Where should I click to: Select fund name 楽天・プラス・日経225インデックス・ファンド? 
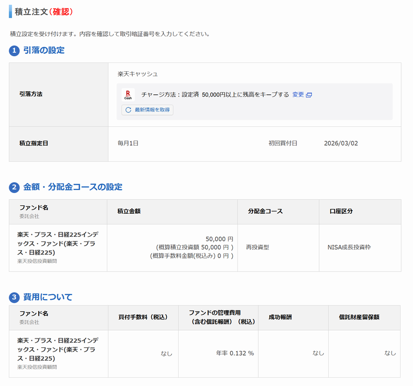click(56, 243)
